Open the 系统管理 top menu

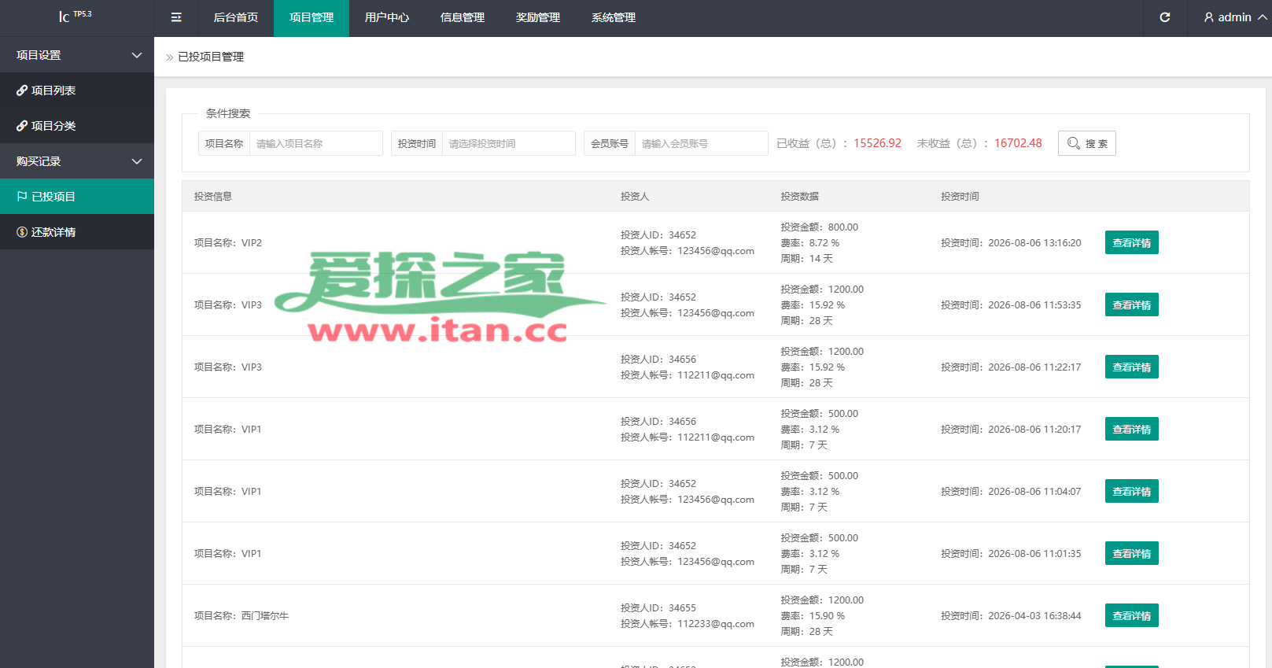(614, 17)
